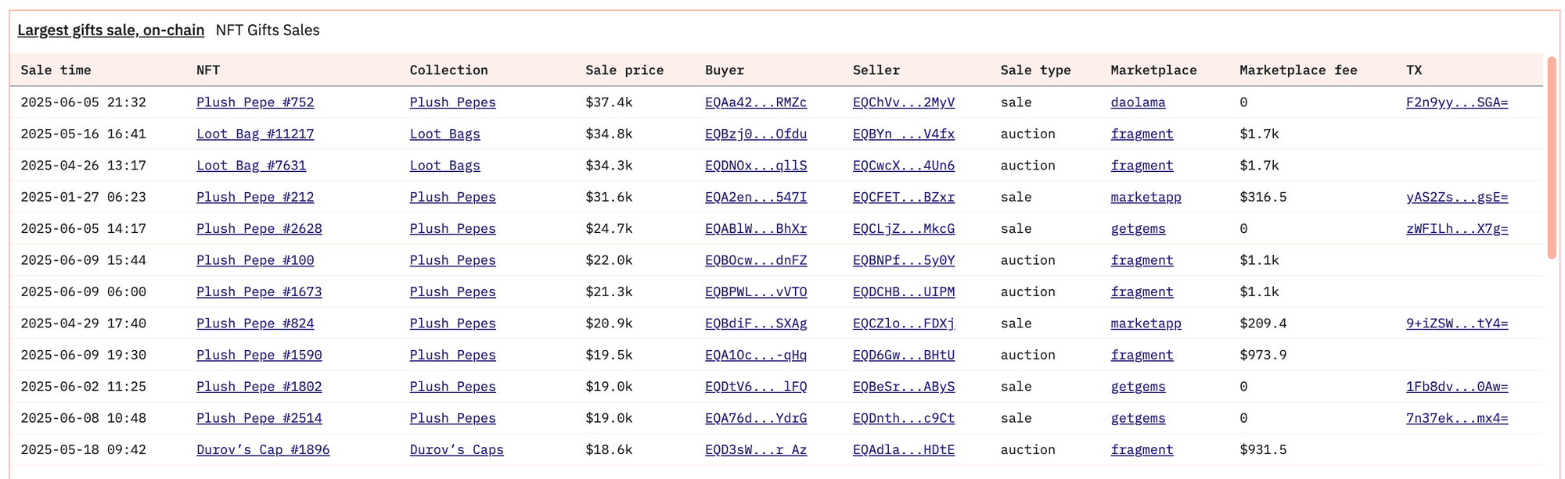Open the Loot Bags collection for #7631
Screen dimensions: 1565x479
[x=444, y=166]
